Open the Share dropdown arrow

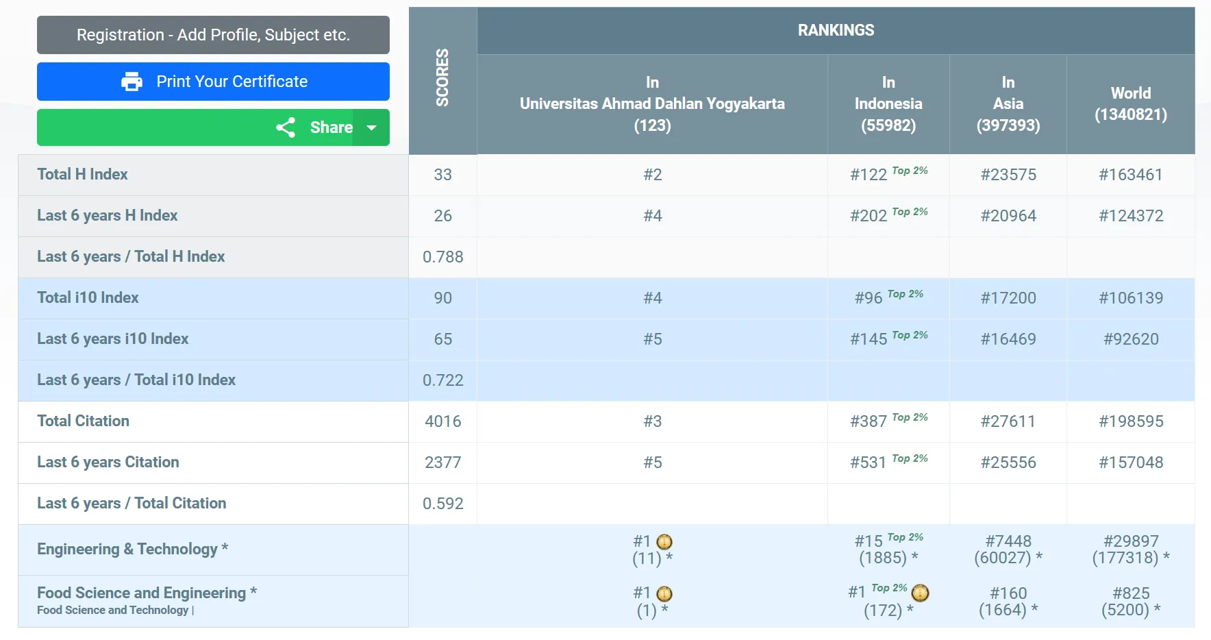pyautogui.click(x=372, y=127)
